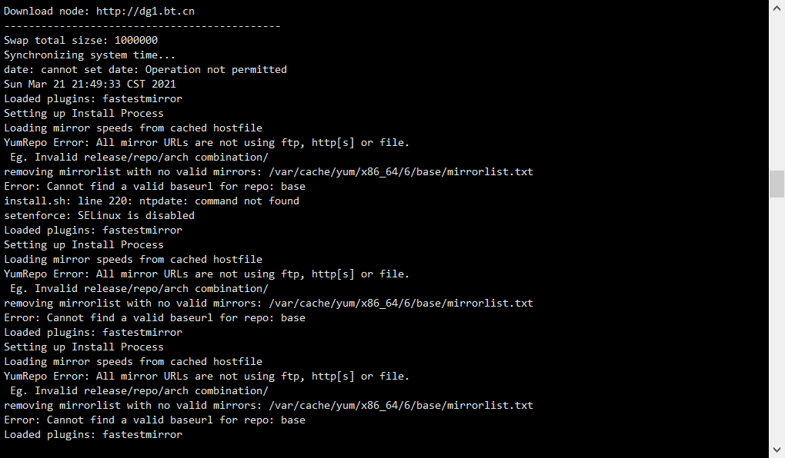Click baseurl error line directly above install.sh
The image size is (785, 458).
coord(154,186)
